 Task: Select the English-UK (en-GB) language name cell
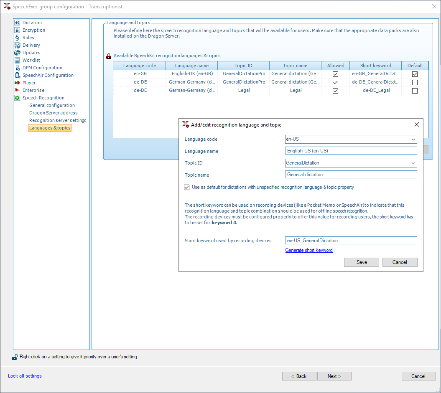tap(192, 74)
